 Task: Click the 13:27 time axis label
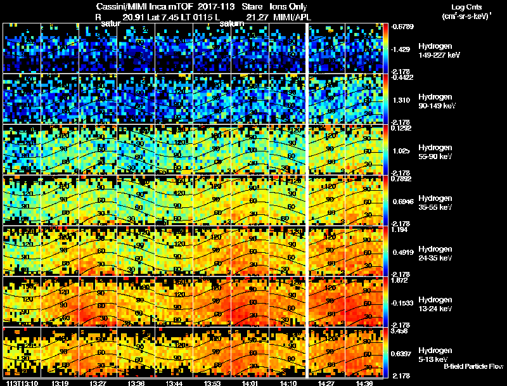click(x=98, y=383)
